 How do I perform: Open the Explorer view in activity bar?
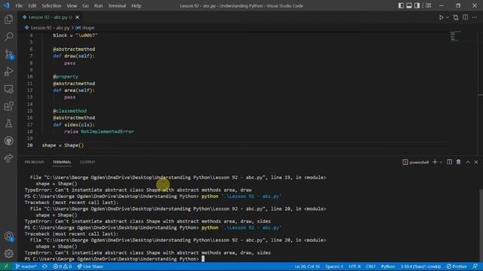tap(8, 20)
